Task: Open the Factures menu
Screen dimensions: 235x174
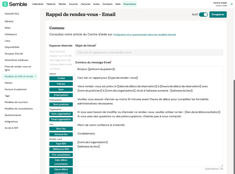Action: [x=86, y=4]
